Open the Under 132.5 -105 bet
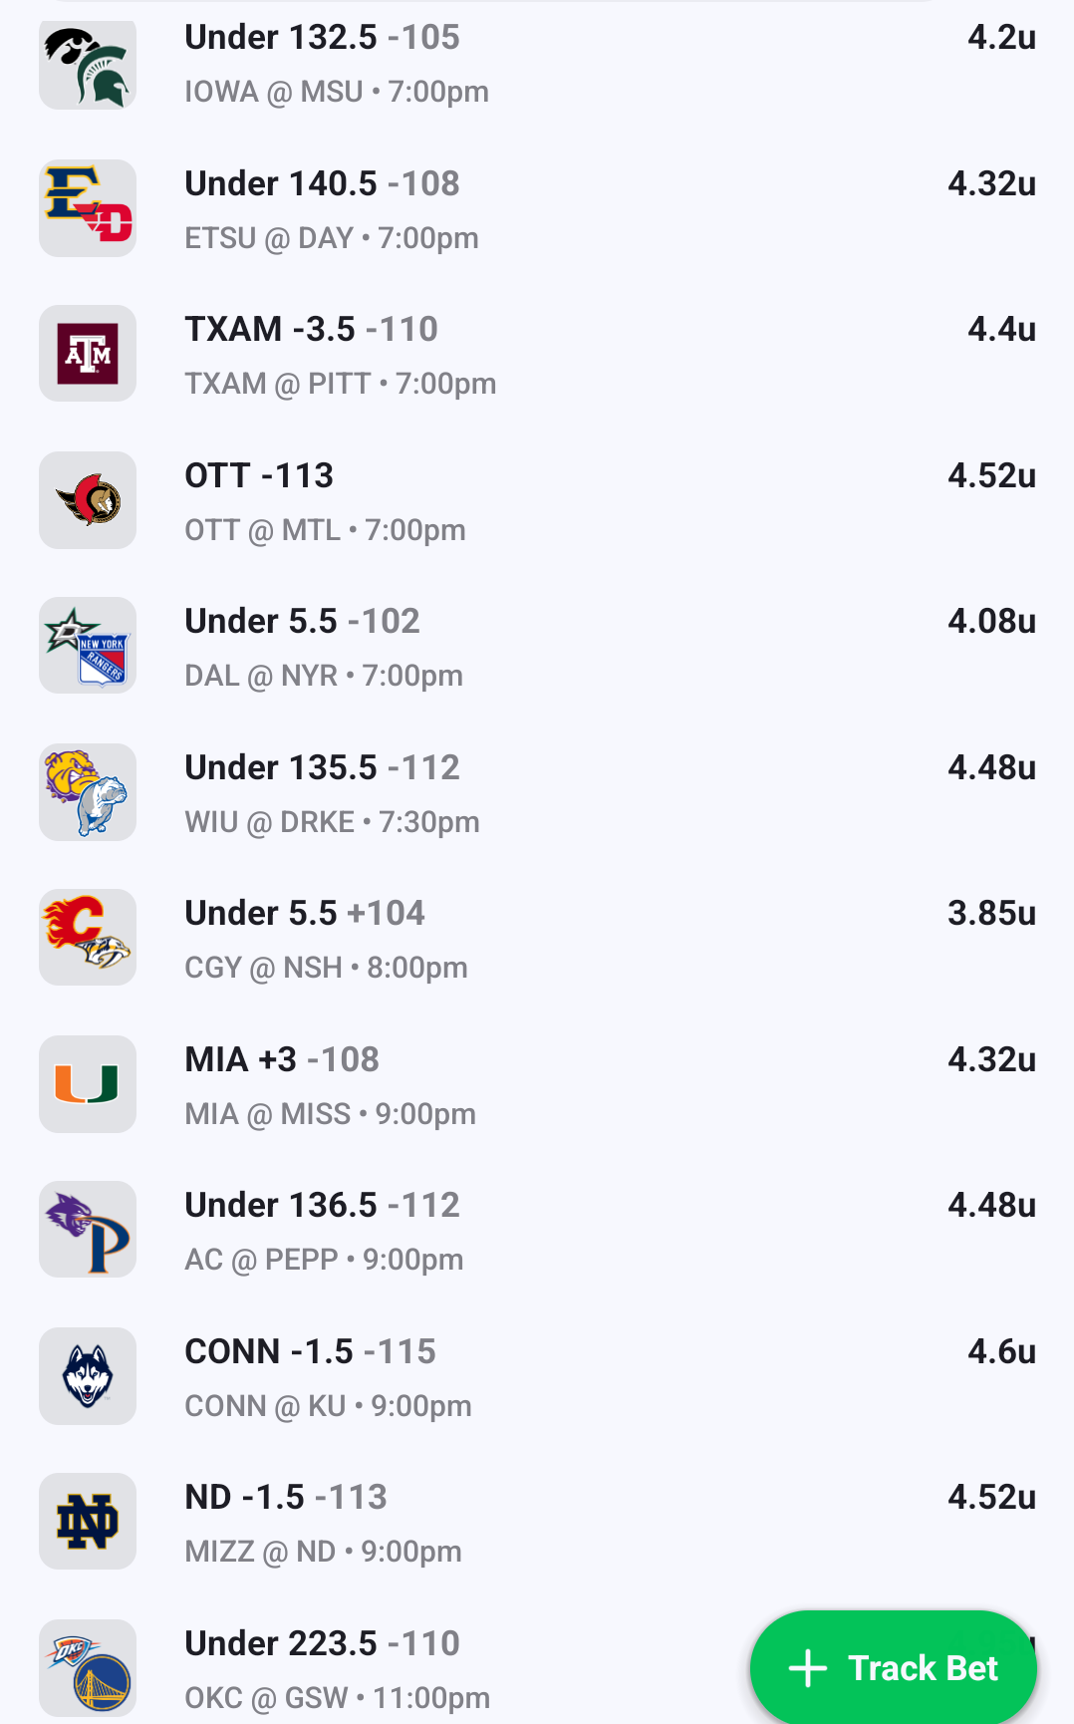1074x1724 pixels. click(x=322, y=38)
